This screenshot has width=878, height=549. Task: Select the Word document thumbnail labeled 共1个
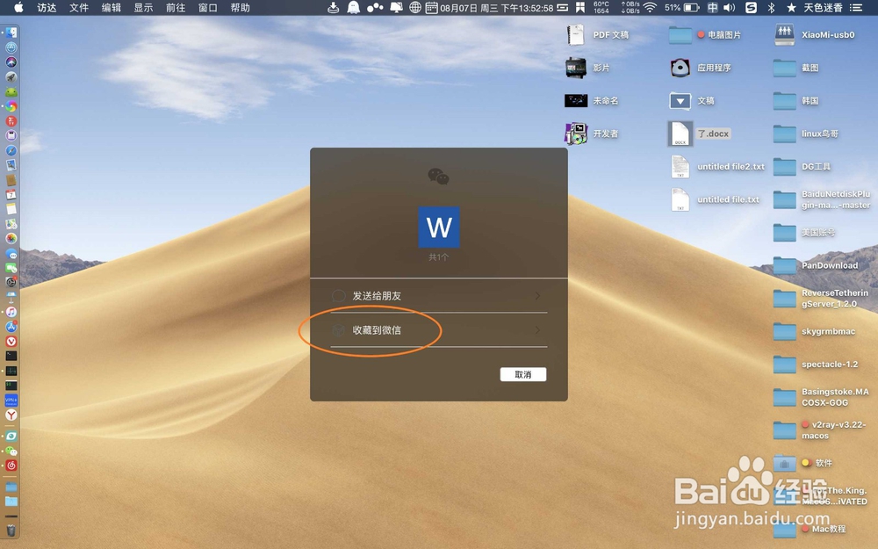(x=439, y=226)
